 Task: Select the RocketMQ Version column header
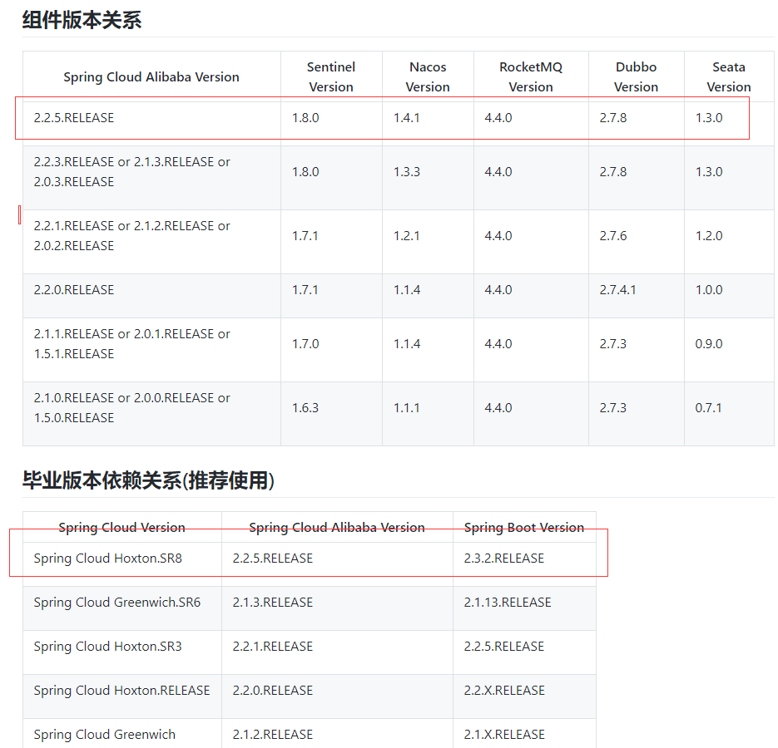pyautogui.click(x=531, y=76)
